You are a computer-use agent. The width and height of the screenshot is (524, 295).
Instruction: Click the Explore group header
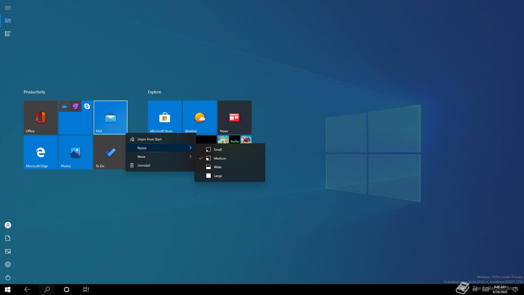pyautogui.click(x=154, y=92)
